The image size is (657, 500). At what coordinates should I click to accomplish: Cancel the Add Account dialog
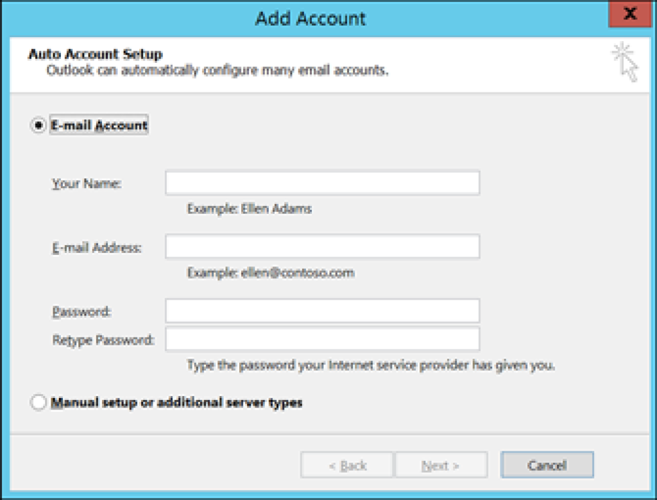547,465
